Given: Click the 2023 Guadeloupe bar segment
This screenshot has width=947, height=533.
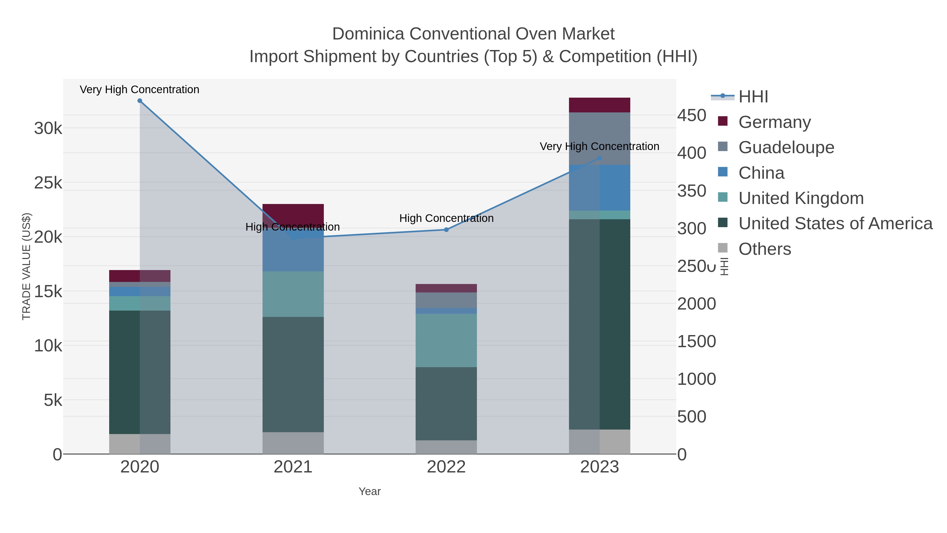Looking at the screenshot, I should point(600,139).
